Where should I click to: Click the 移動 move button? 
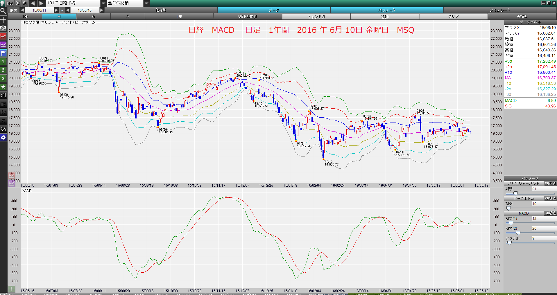[x=385, y=17]
